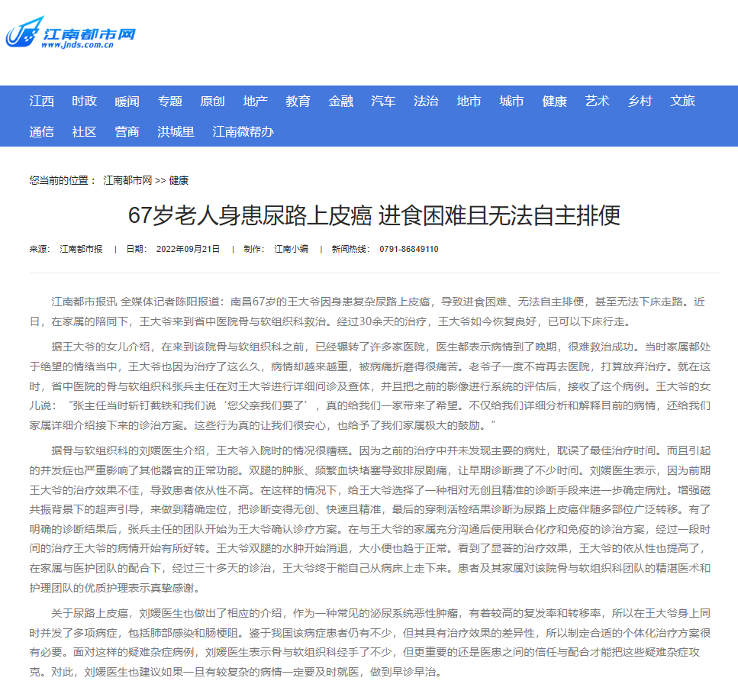Navigate to 地产 channel
The height and width of the screenshot is (681, 738).
click(256, 102)
